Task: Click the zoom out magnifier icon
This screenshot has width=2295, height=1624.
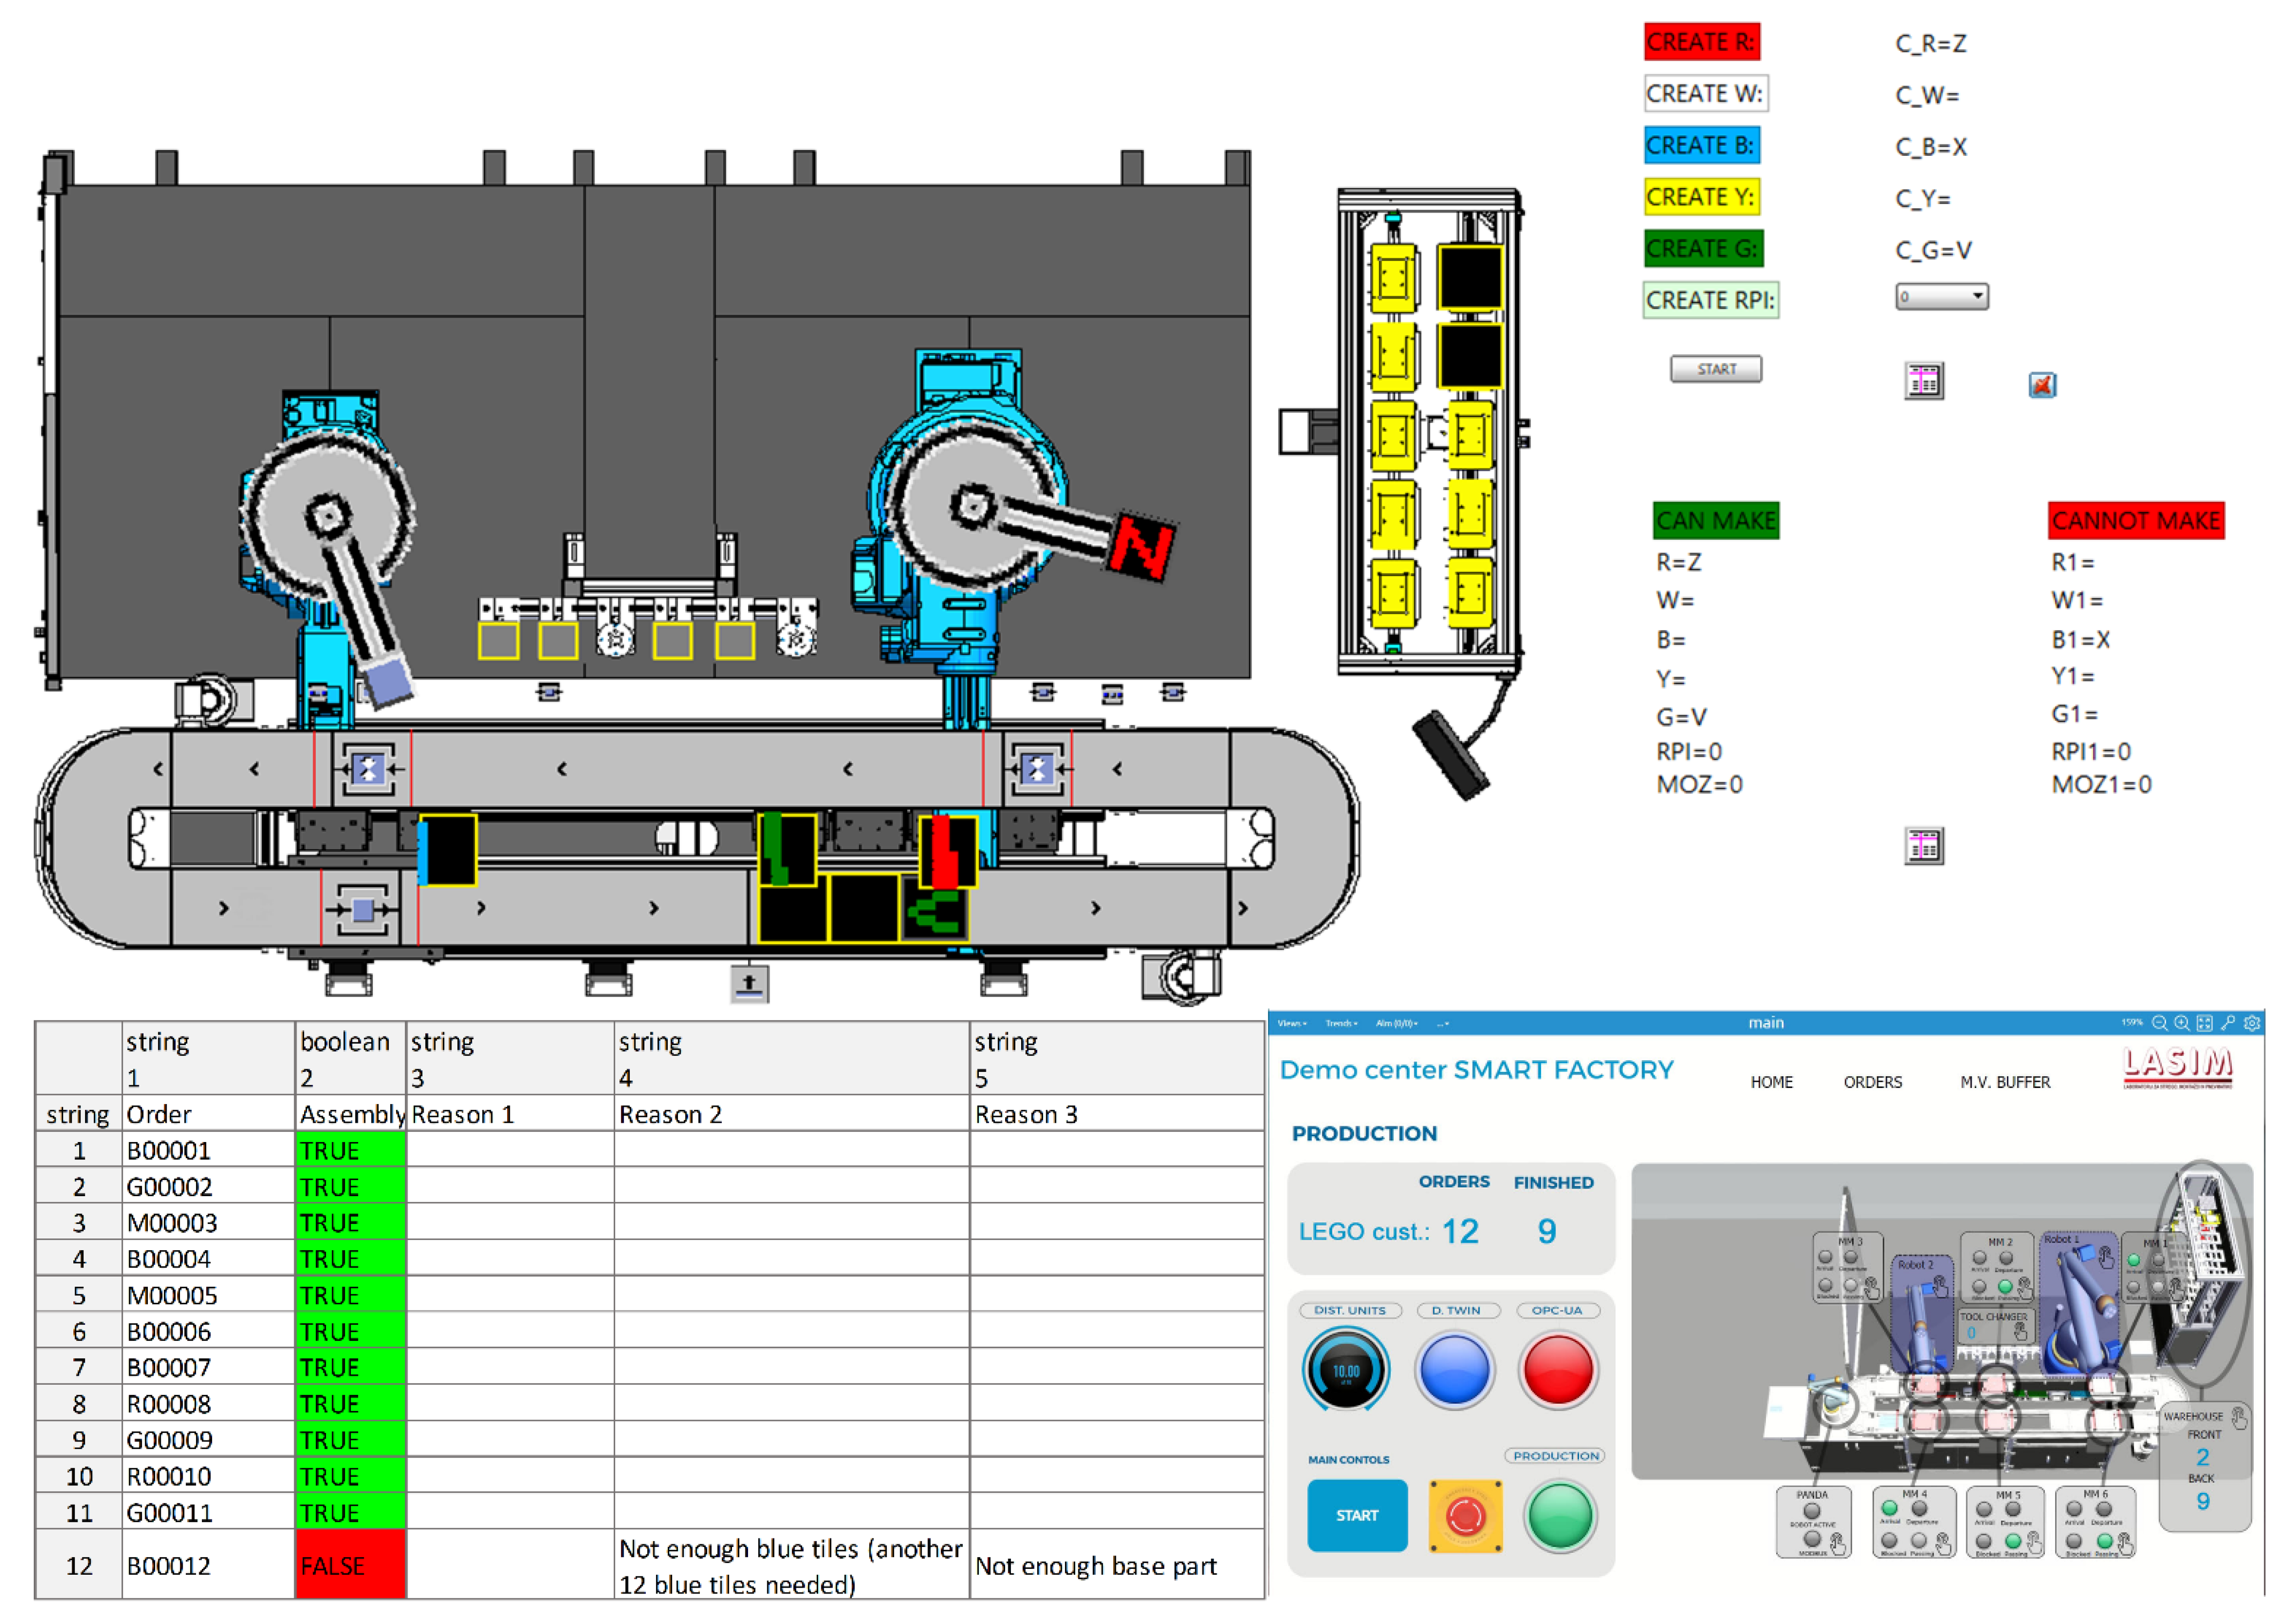Action: pyautogui.click(x=2159, y=1023)
